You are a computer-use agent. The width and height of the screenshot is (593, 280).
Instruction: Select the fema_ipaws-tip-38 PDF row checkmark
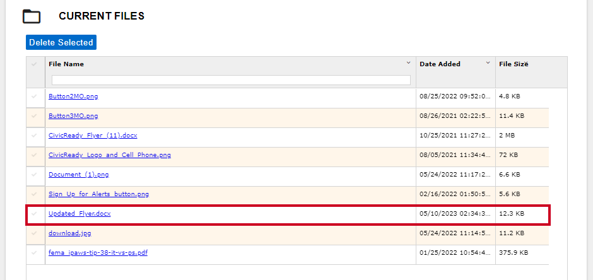pos(34,253)
